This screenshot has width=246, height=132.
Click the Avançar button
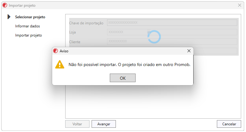coord(104,124)
